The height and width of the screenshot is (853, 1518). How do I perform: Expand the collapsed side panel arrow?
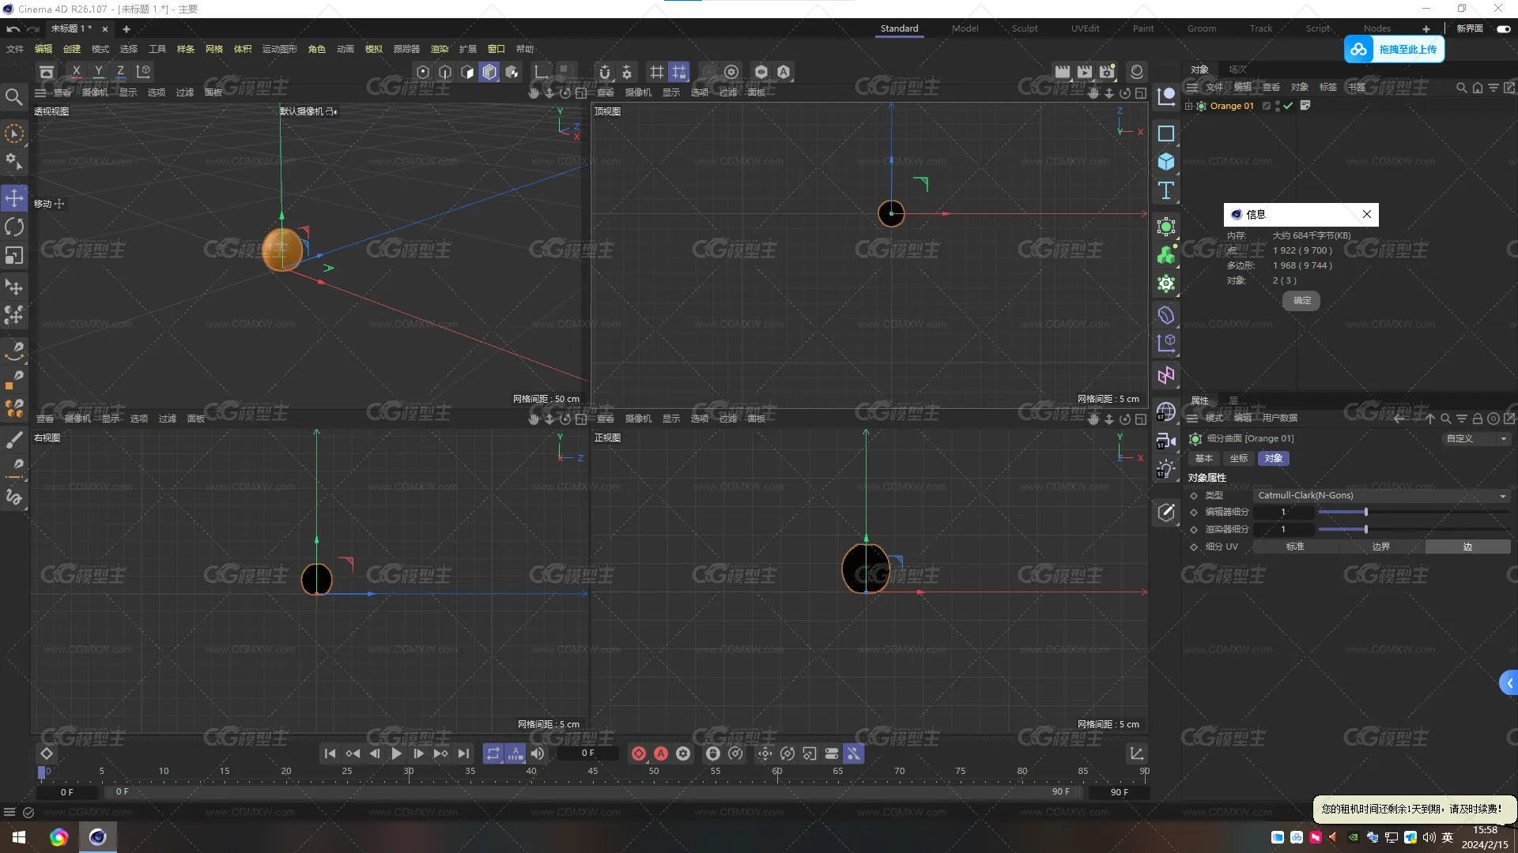click(x=1509, y=683)
